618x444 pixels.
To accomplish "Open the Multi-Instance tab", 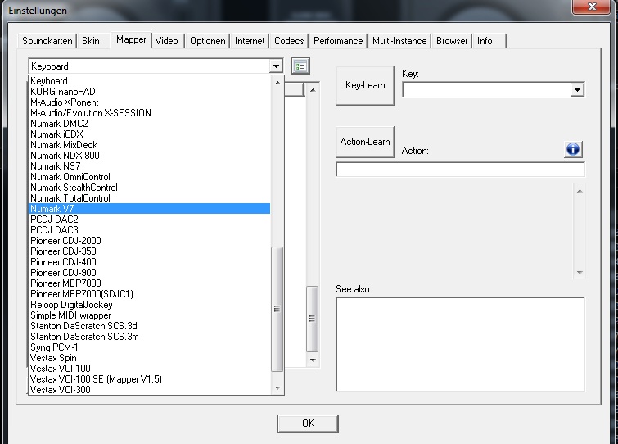I will (x=399, y=41).
